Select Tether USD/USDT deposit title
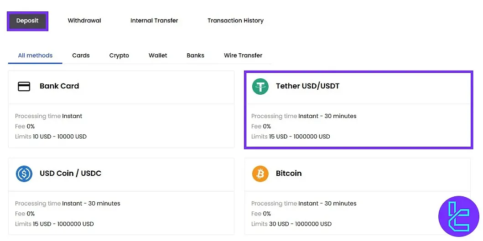 (307, 86)
